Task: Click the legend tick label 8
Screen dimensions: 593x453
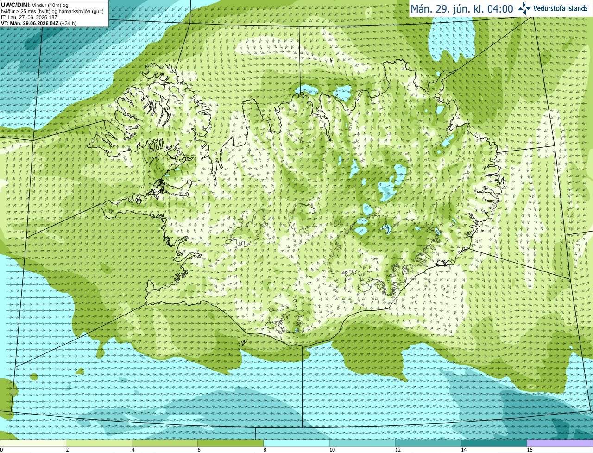Action: tap(265, 450)
